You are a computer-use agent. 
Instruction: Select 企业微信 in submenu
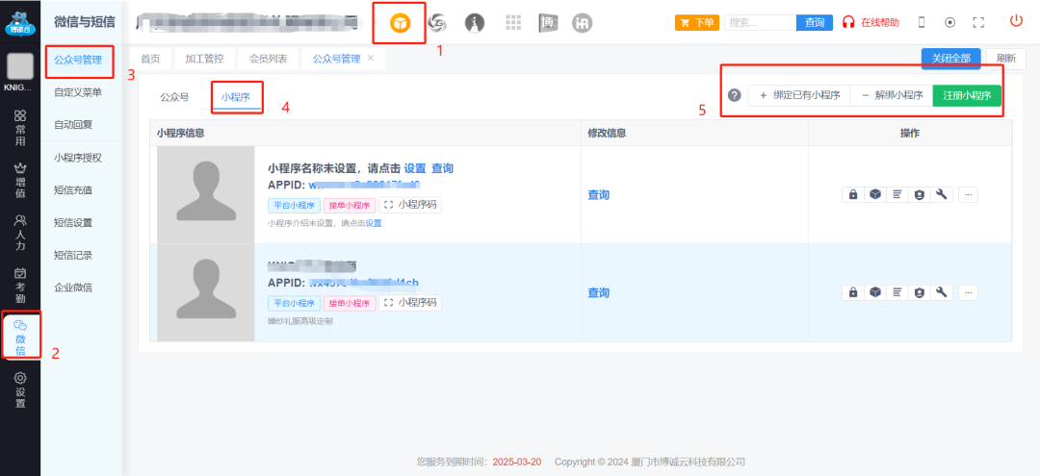tap(73, 288)
